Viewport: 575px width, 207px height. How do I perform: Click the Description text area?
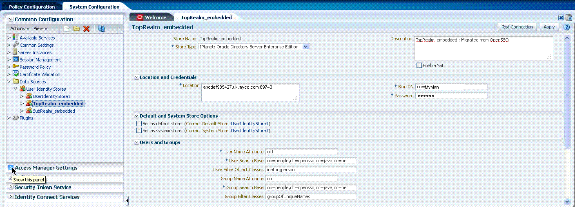click(484, 48)
